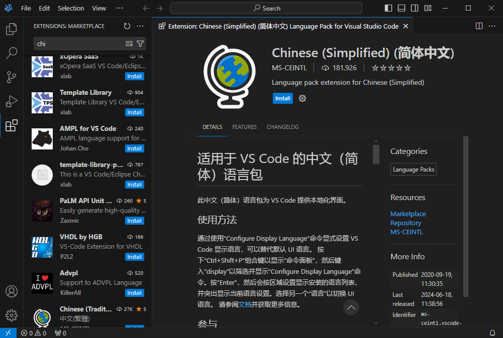Open the Explorer view in activity bar
The width and height of the screenshot is (503, 338).
coord(11,30)
